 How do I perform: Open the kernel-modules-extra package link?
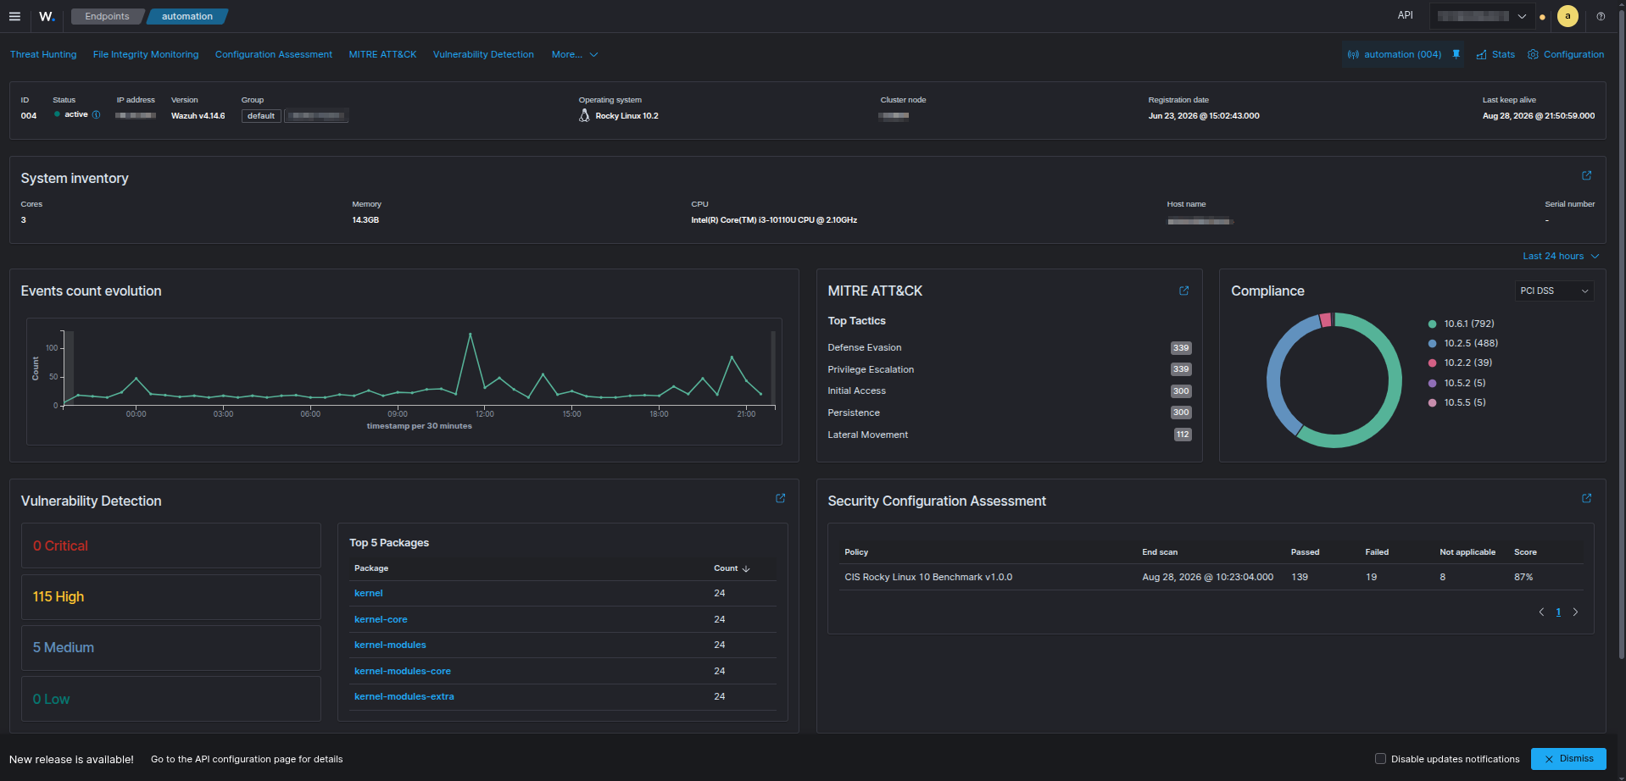(x=404, y=696)
